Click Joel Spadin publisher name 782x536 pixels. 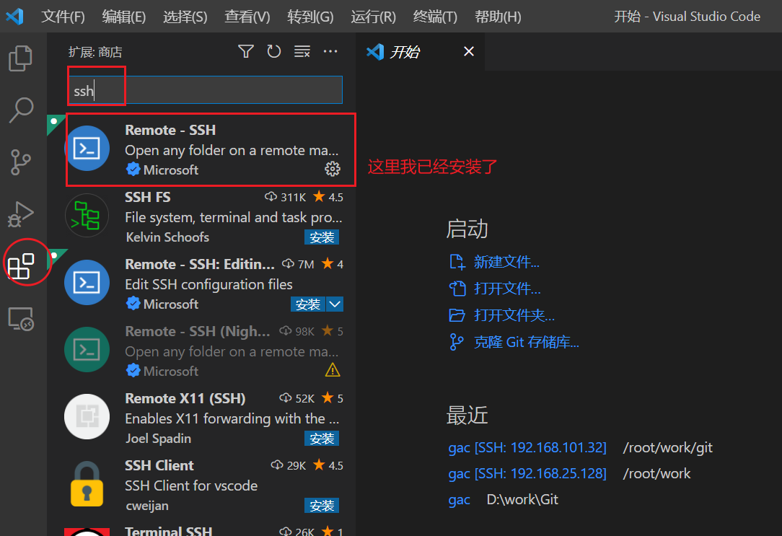coord(158,439)
